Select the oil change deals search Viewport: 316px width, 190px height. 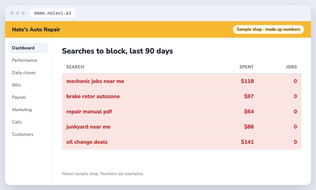87,142
